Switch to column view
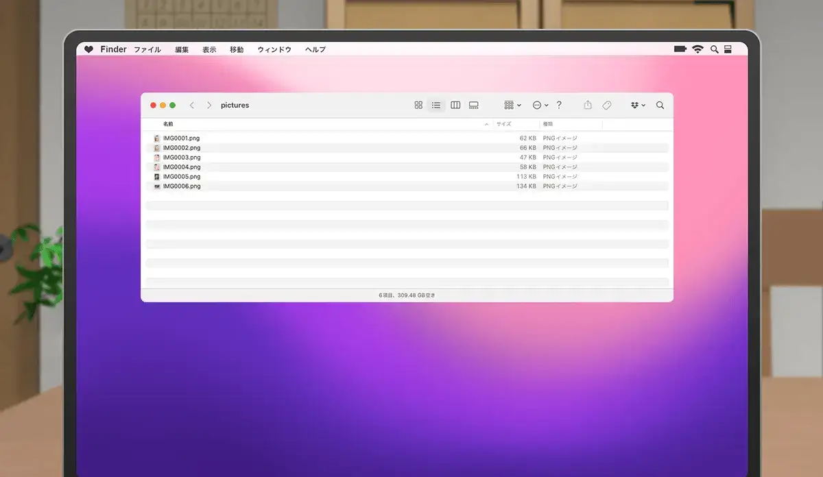823x477 pixels. [455, 106]
